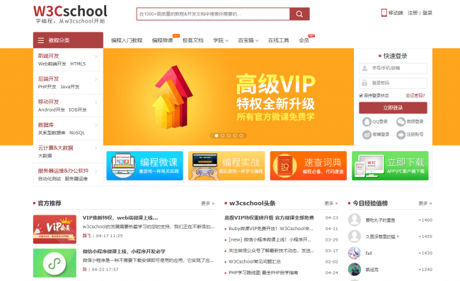Click the QQ penguin login icon

367,121
